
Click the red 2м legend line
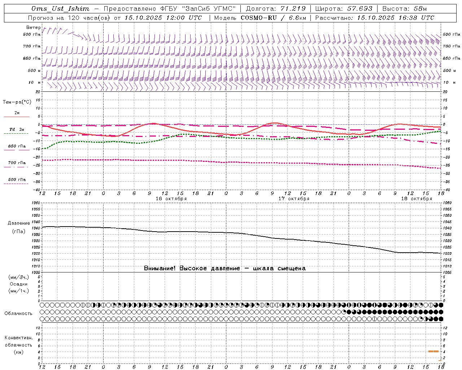point(17,117)
